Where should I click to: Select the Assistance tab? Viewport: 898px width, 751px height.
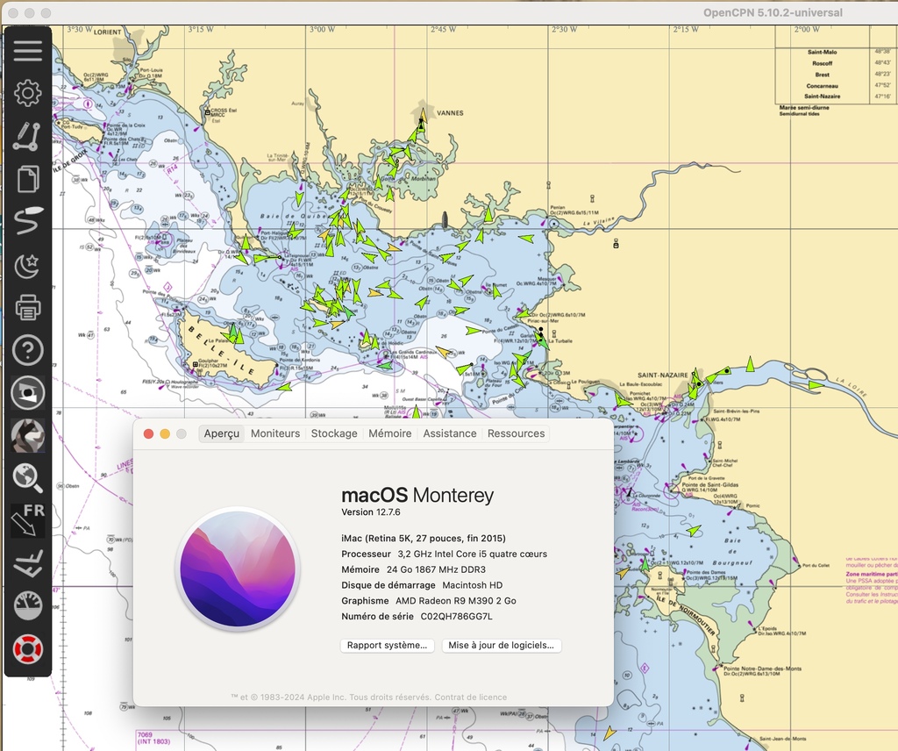(450, 433)
